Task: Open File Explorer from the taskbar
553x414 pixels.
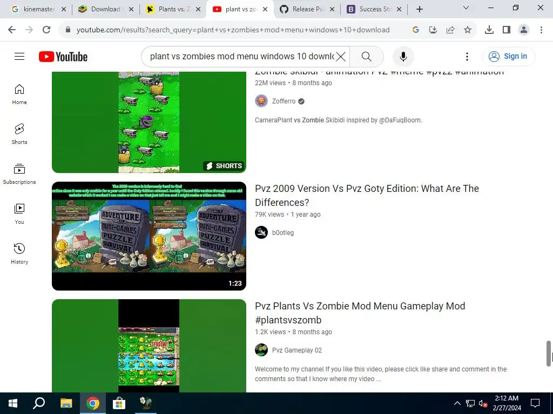Action: (66, 403)
